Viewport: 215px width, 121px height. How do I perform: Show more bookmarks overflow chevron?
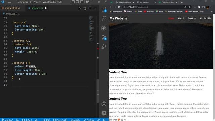tap(212, 11)
